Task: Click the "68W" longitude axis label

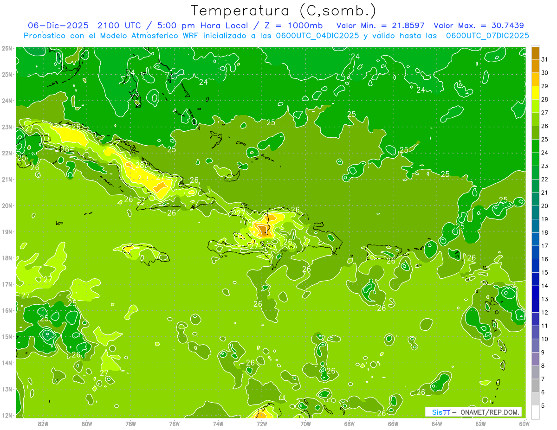Action: point(350,424)
